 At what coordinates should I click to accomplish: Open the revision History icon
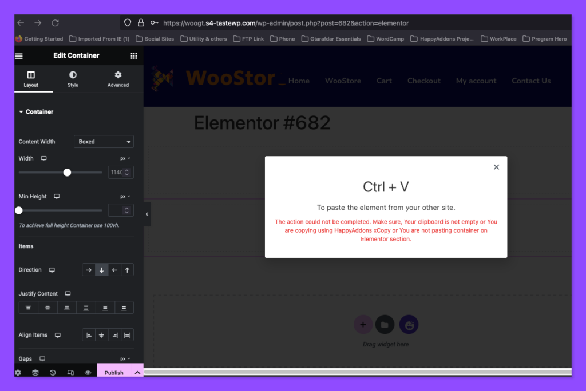[53, 373]
